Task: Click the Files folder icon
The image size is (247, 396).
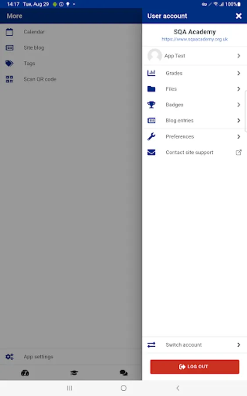Action: pyautogui.click(x=151, y=89)
